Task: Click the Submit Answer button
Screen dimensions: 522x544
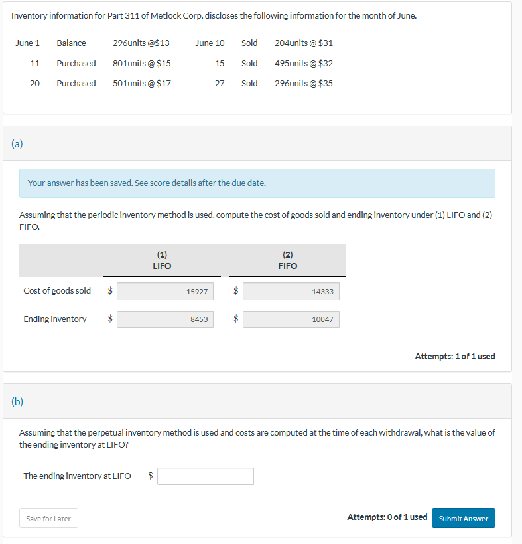Action: pyautogui.click(x=463, y=518)
